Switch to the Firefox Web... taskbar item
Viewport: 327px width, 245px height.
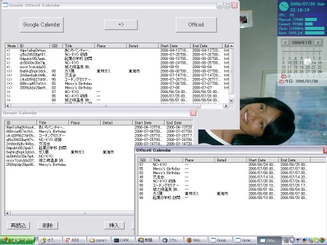pos(196,241)
